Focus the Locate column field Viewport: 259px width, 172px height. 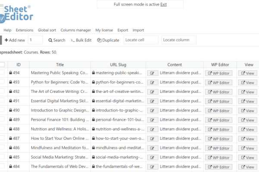179,40
